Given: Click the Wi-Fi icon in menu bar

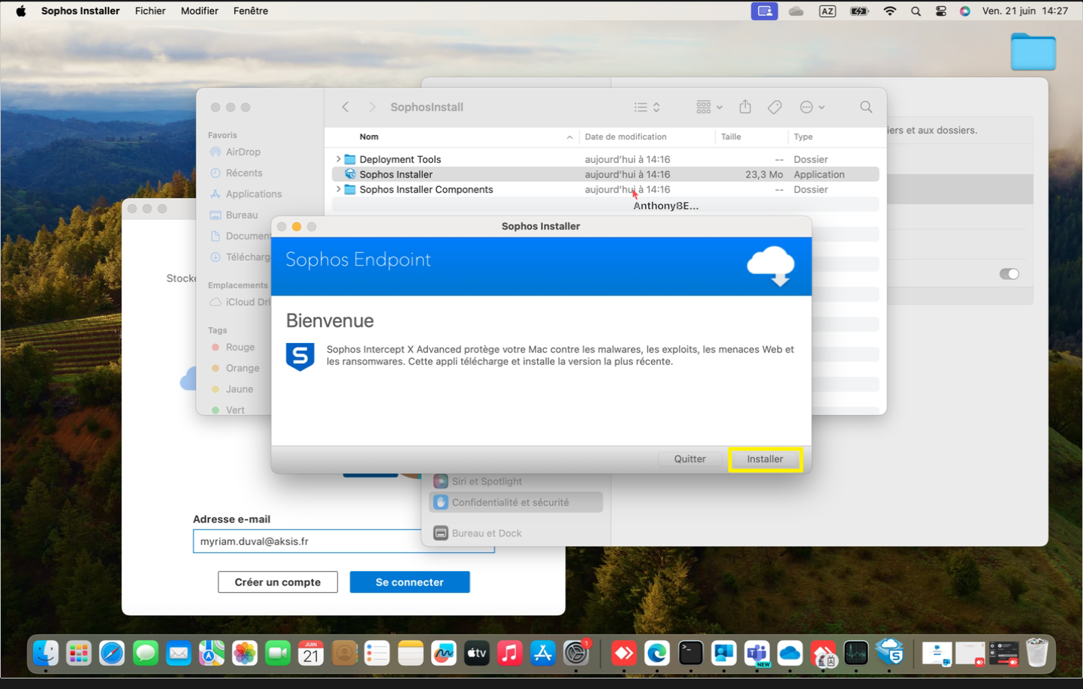Looking at the screenshot, I should 890,11.
